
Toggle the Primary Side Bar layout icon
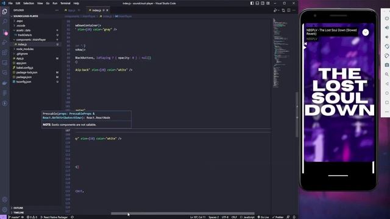(252, 3)
